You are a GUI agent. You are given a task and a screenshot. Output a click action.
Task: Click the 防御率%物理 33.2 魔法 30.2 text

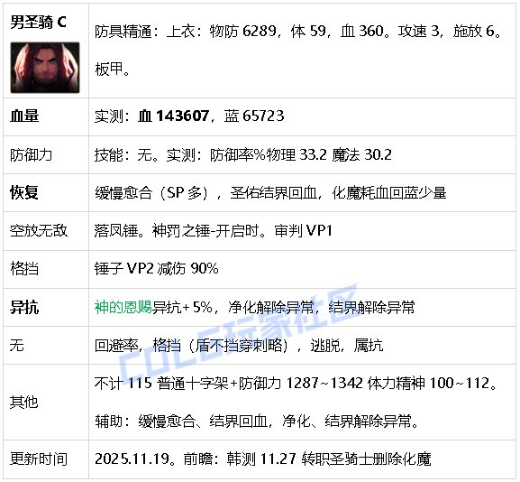[301, 154]
